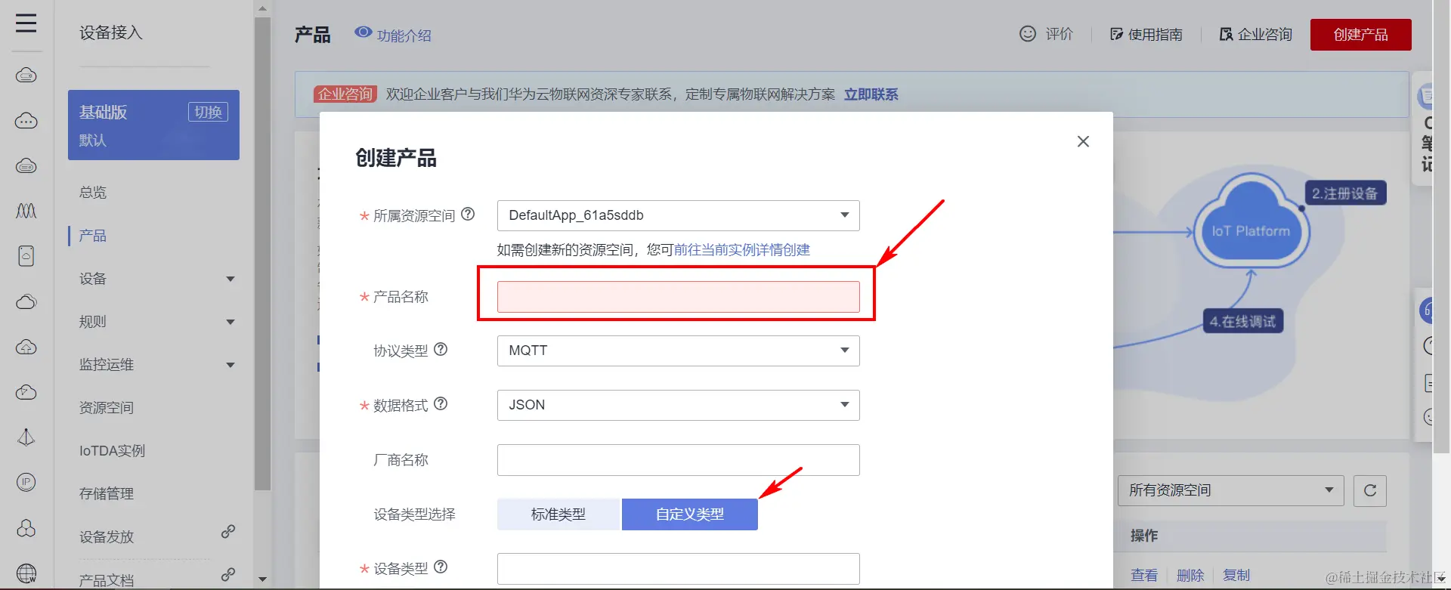This screenshot has height=590, width=1451.
Task: Click the 设备类型 input field
Action: point(678,569)
